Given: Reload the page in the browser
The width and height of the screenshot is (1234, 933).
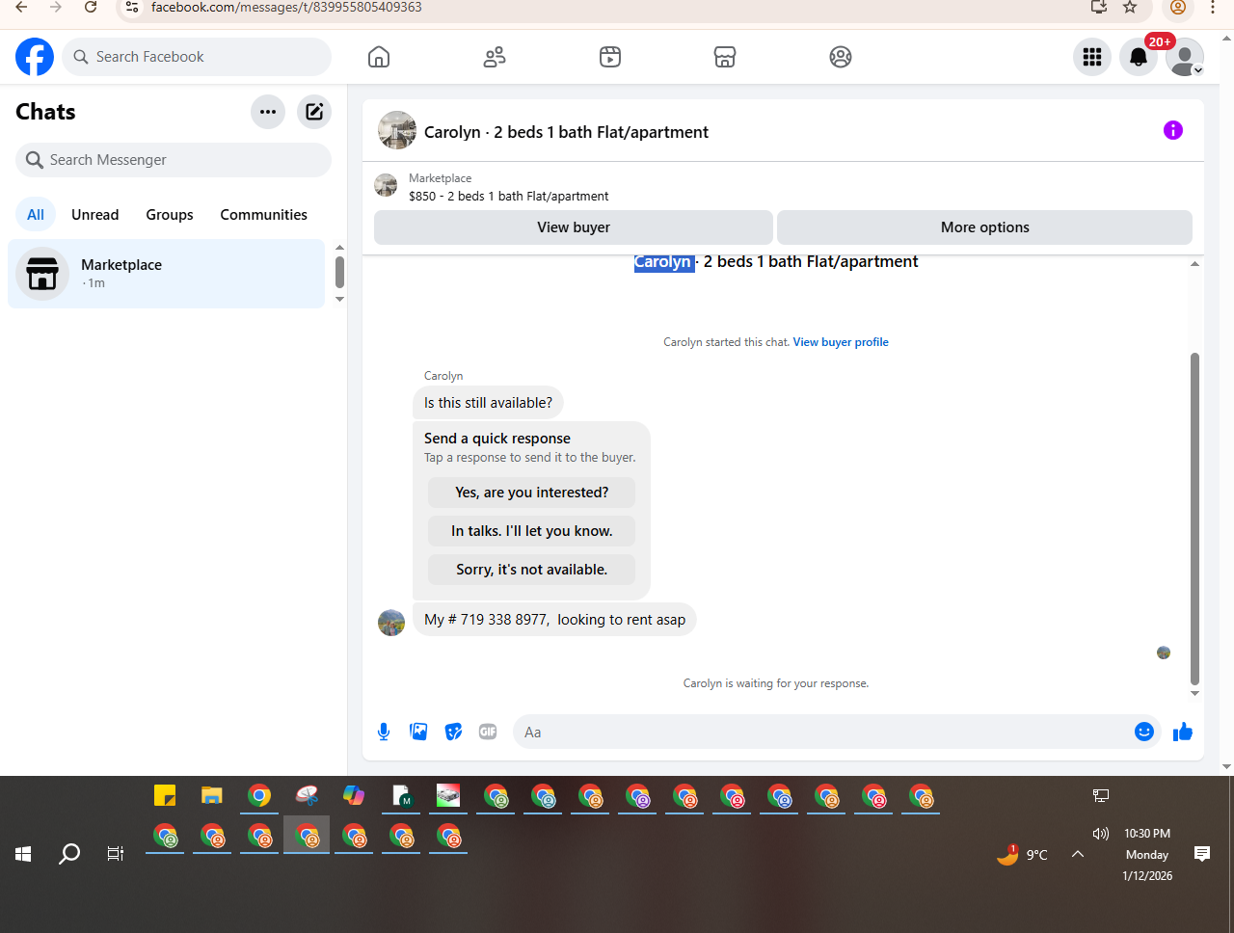Looking at the screenshot, I should (91, 7).
